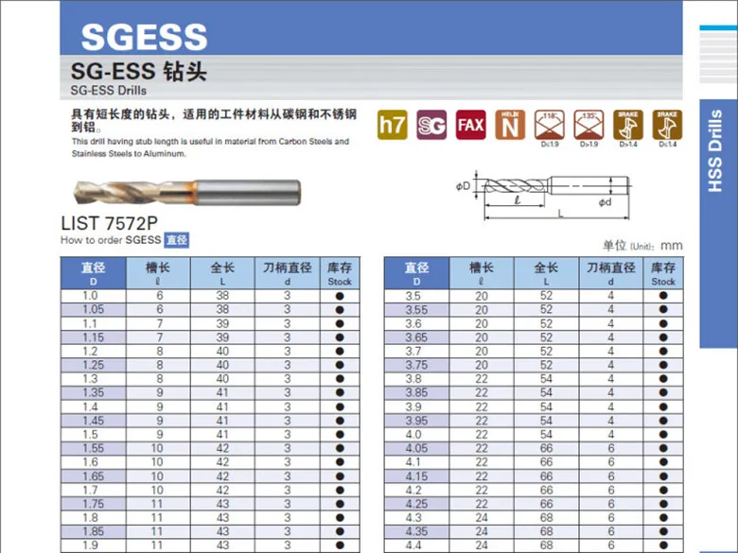This screenshot has height=553, width=738.
Task: Click the stock dot in the 3.6 row
Action: [x=663, y=323]
